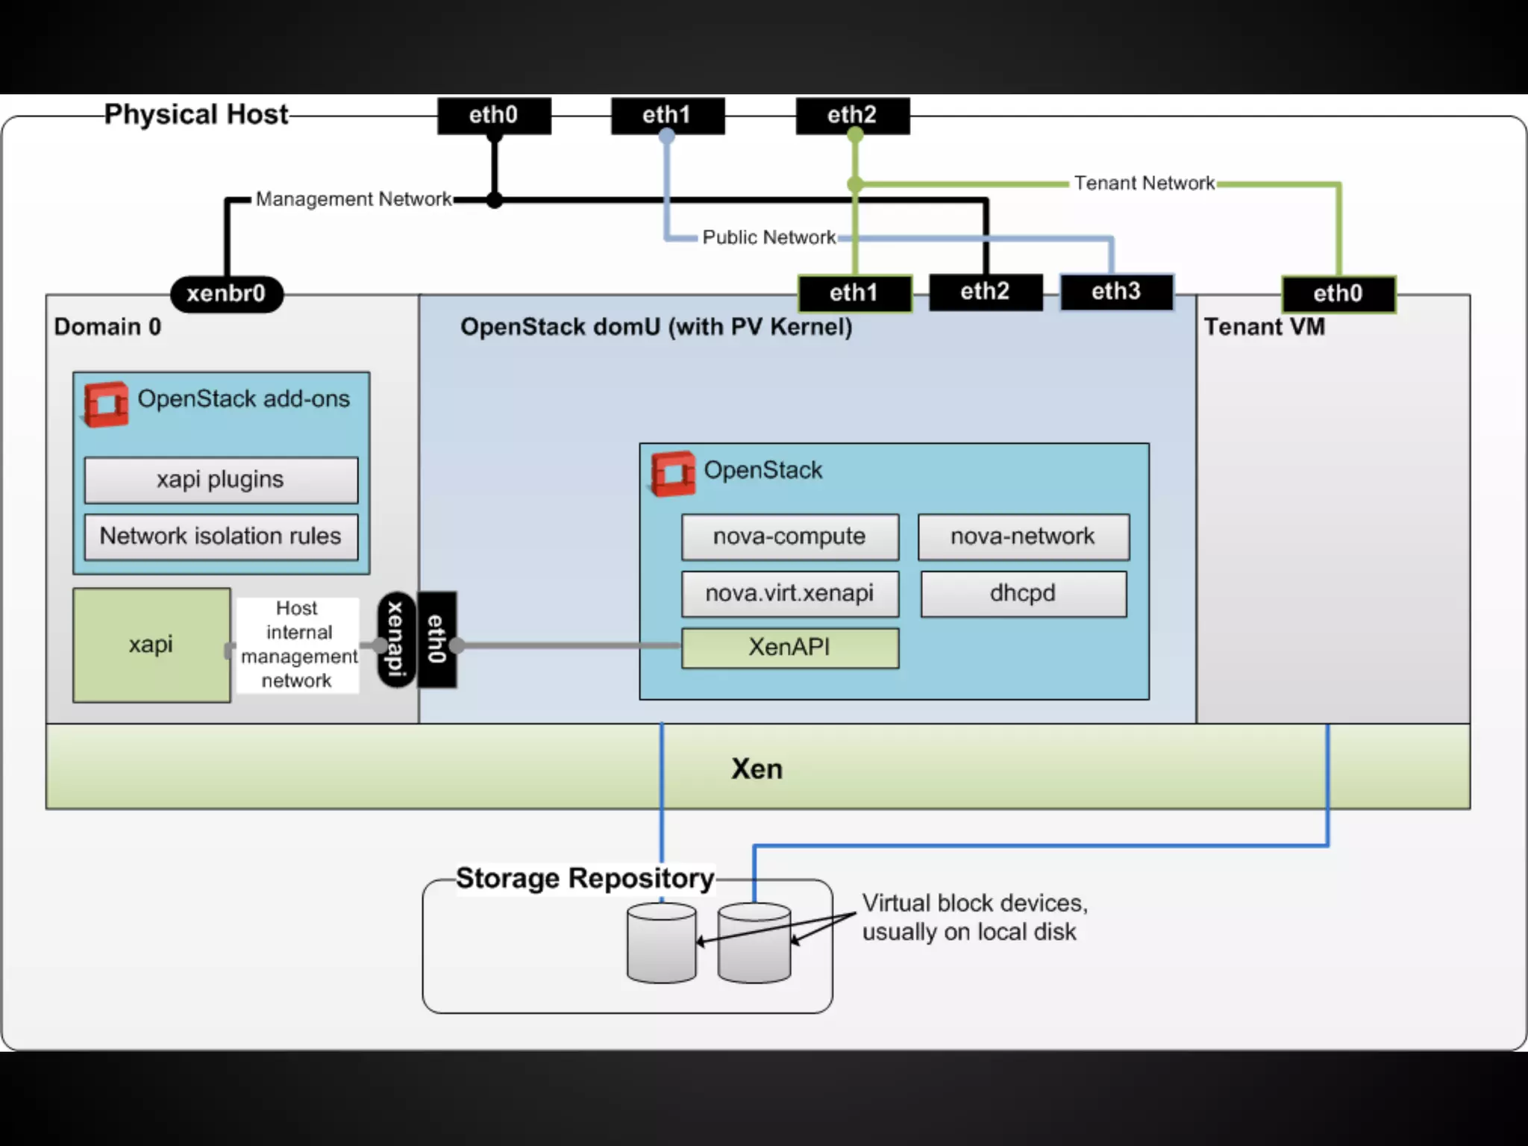The image size is (1528, 1146).
Task: Click the dhcpd service box
Action: (1023, 594)
